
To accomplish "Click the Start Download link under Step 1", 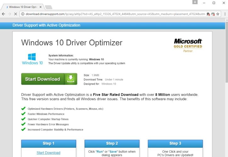I will [48, 153].
